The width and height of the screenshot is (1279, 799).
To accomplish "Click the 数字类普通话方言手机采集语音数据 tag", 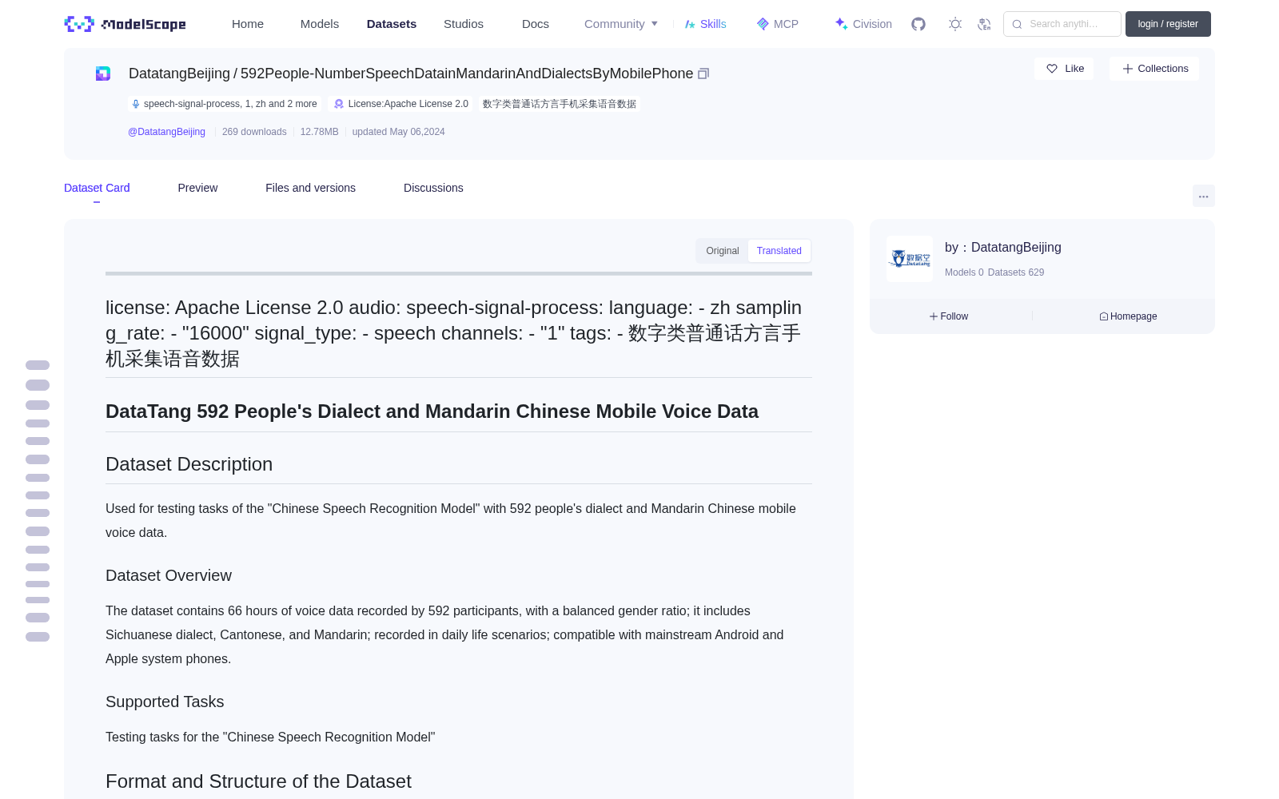I will click(x=560, y=104).
